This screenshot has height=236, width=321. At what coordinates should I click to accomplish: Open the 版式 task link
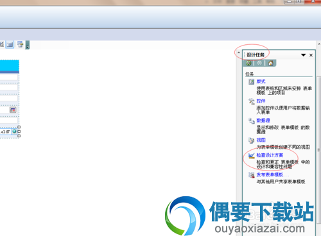click(x=261, y=81)
